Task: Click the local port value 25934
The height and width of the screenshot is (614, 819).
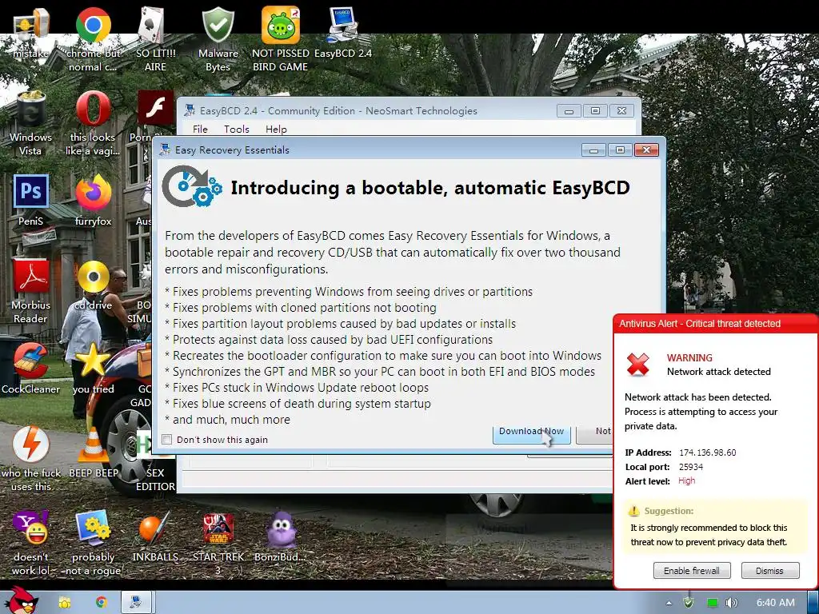Action: [x=691, y=467]
